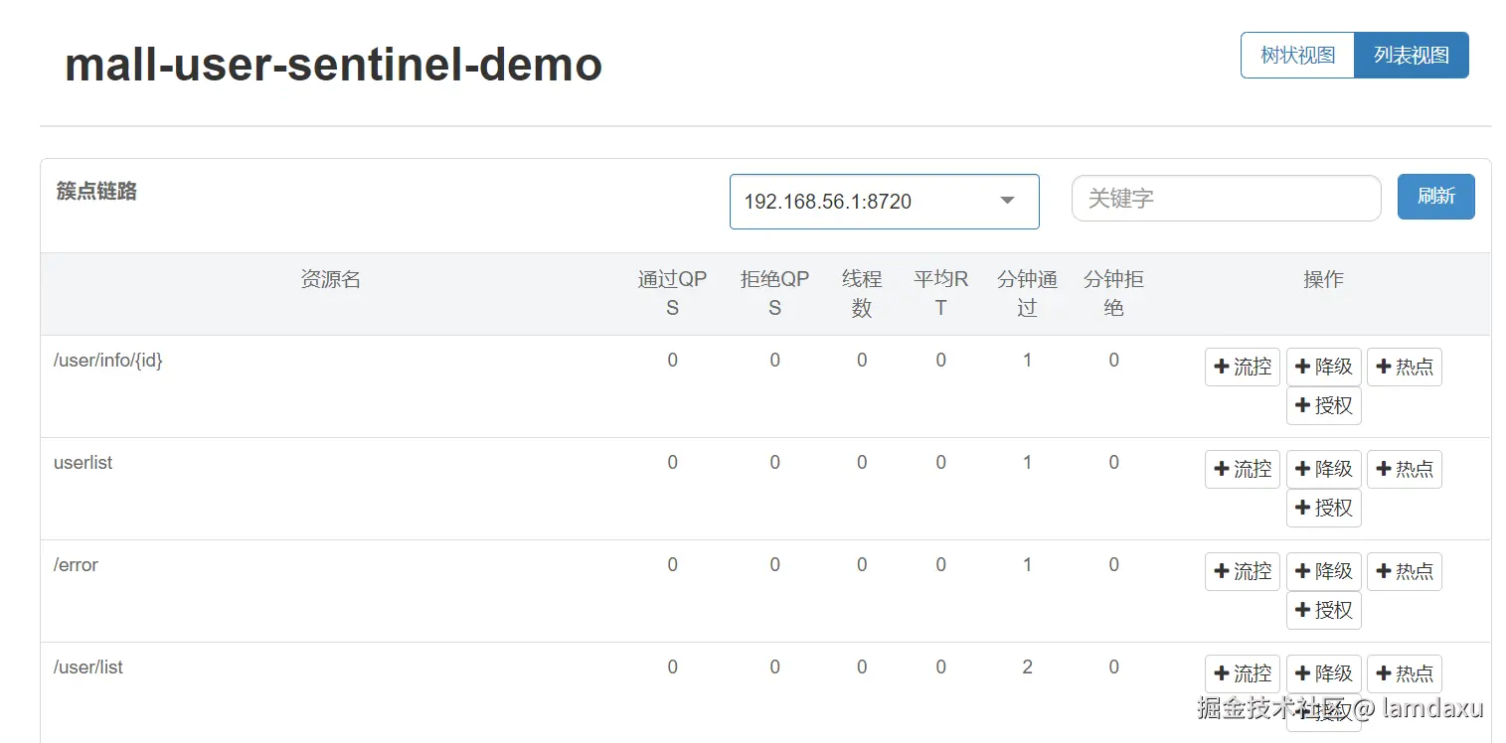Add authorization rule for /error resource
1506x743 pixels.
1323,611
